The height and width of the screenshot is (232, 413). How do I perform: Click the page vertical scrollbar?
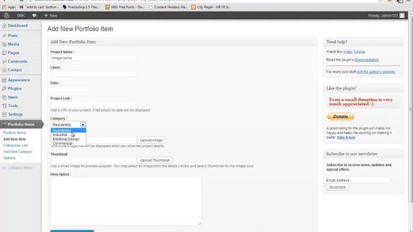[410, 109]
